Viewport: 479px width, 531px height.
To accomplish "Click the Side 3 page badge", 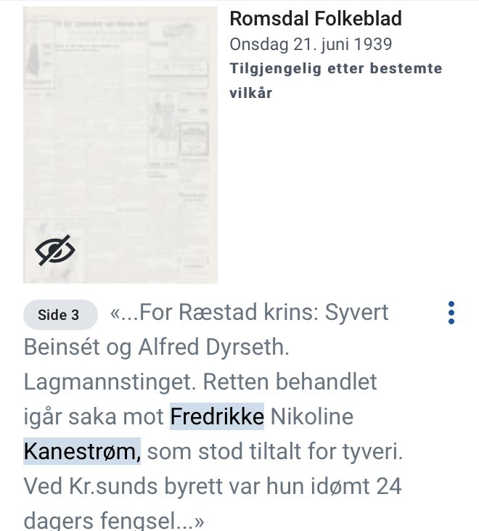I will pyautogui.click(x=60, y=315).
